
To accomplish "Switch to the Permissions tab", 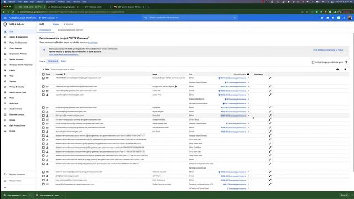I will 45,30.
